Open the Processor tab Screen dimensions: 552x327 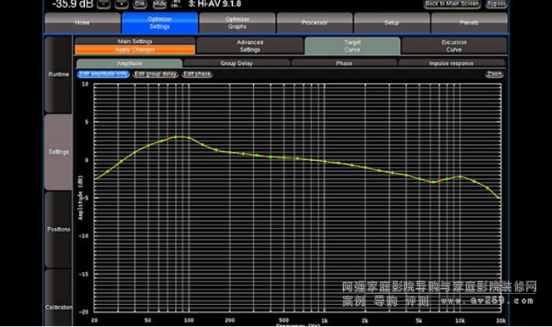[314, 23]
